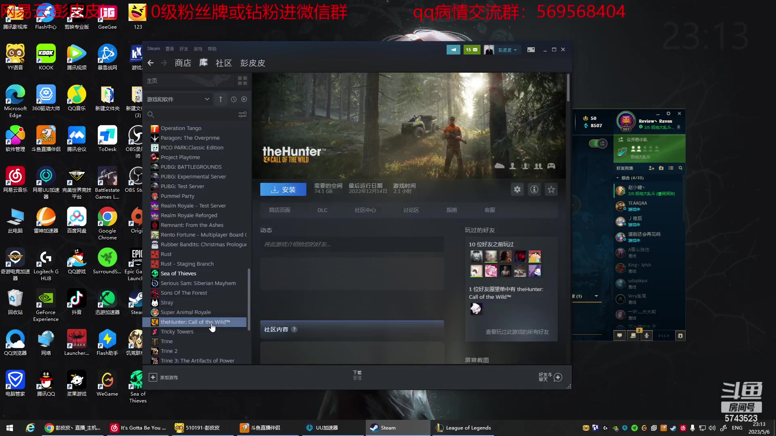Install theHunter with blue install button
The image size is (776, 436).
pyautogui.click(x=283, y=189)
